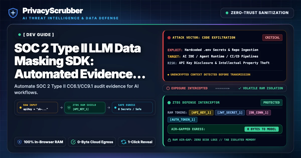Click the Raw Input apiKey box

click(x=37, y=107)
